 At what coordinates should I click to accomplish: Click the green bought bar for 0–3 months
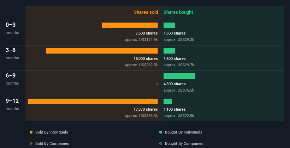(169, 25)
